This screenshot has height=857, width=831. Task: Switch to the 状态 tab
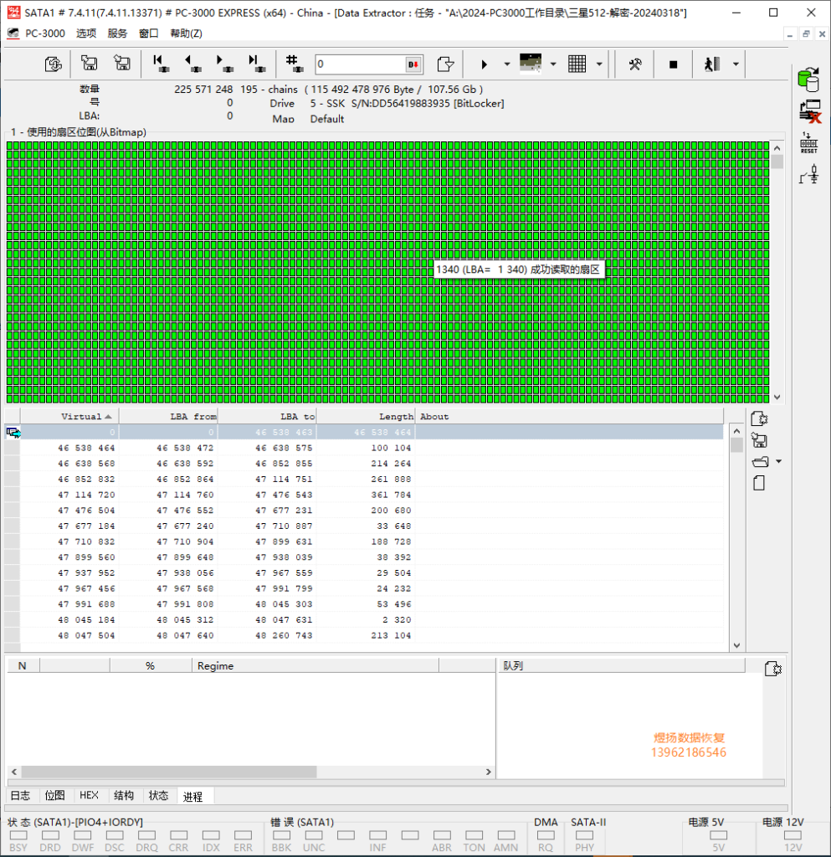click(x=158, y=796)
